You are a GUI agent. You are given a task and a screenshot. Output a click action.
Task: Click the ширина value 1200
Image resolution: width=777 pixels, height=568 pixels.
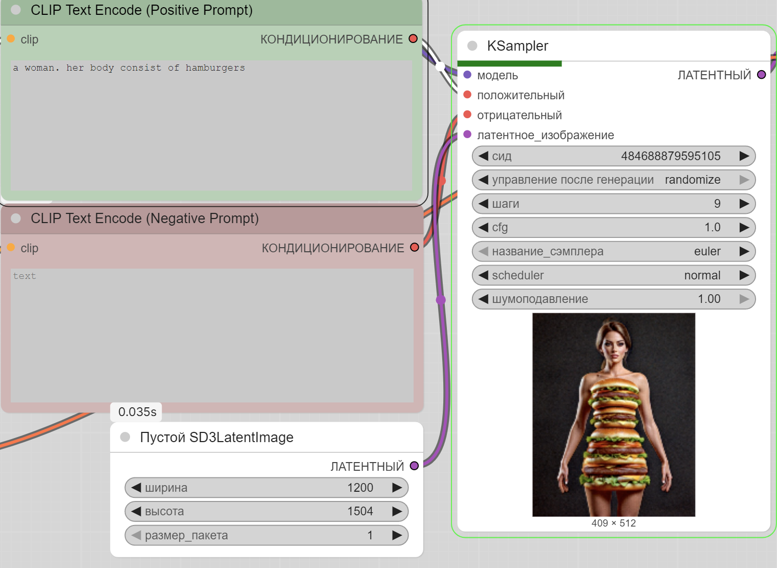pos(360,488)
